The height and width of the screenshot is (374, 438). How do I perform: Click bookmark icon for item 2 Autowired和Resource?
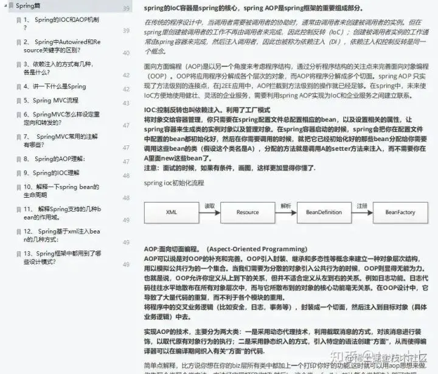(x=19, y=43)
